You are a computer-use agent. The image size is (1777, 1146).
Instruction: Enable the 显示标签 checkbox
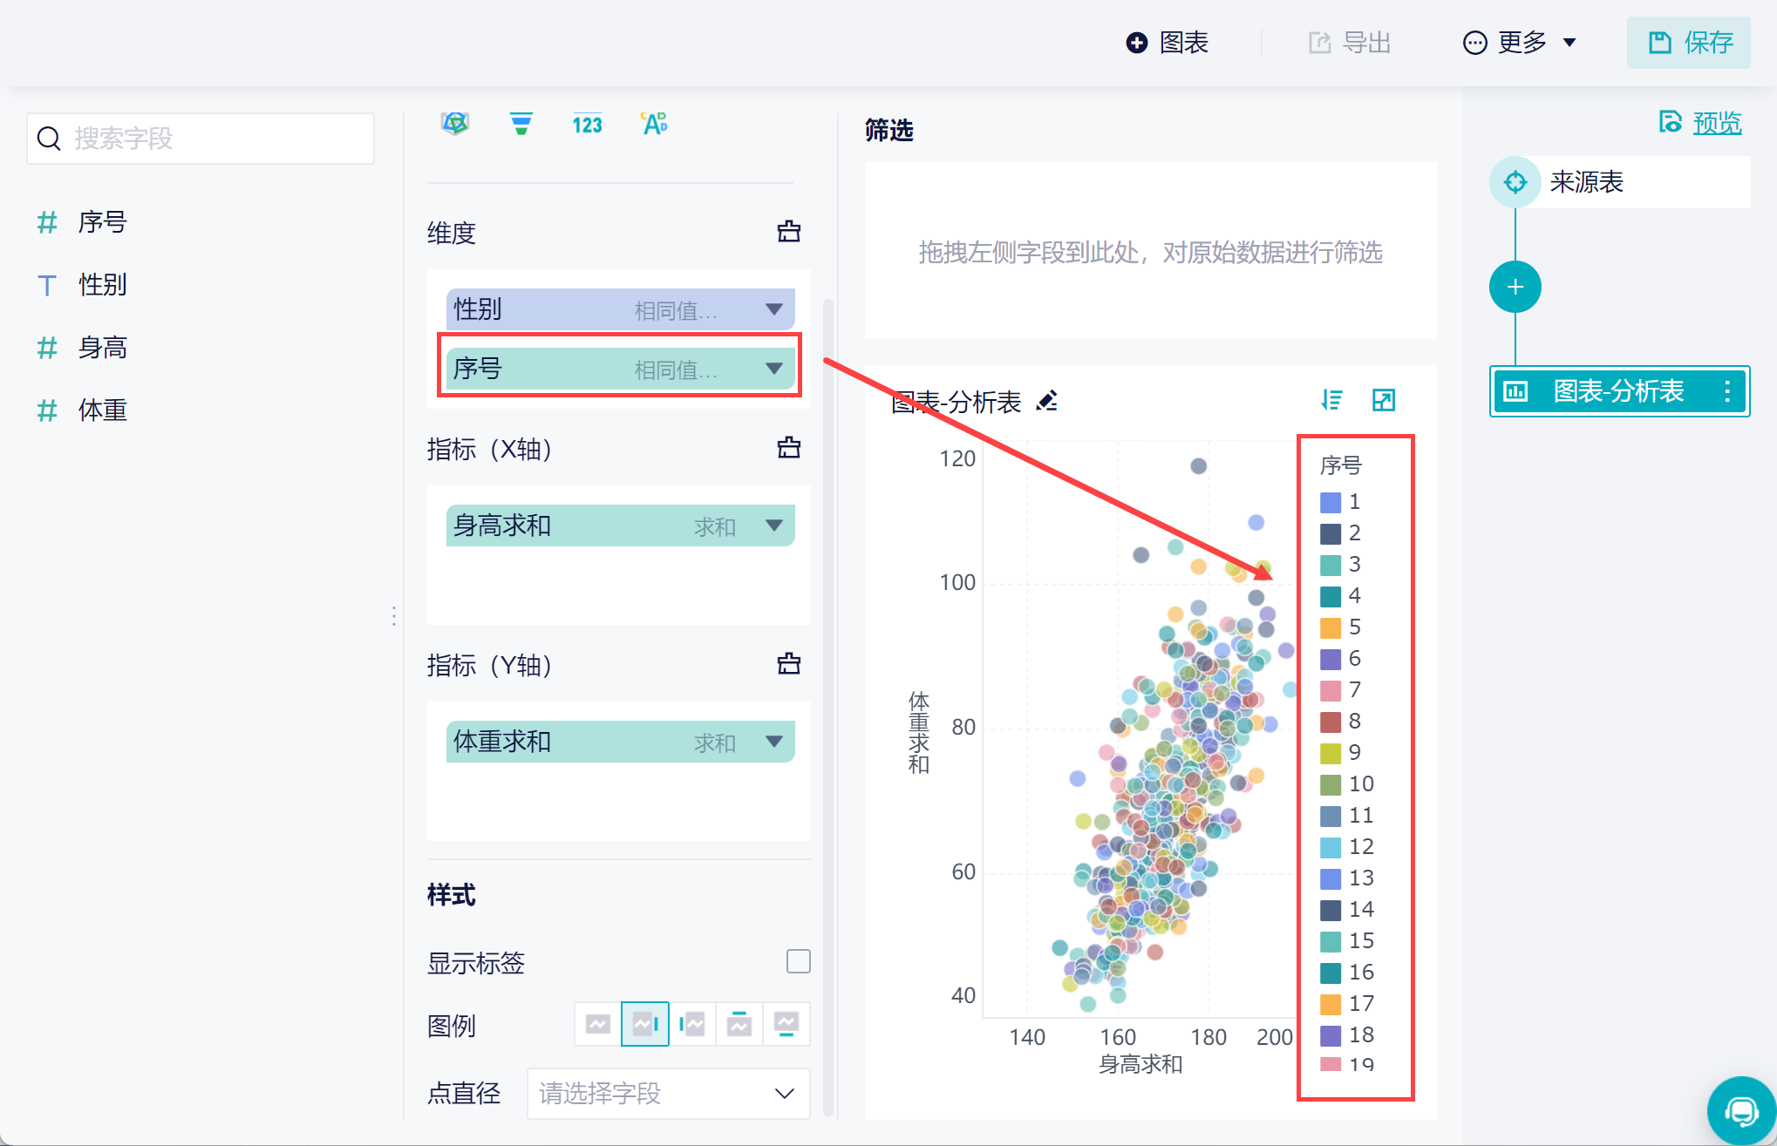(x=798, y=961)
